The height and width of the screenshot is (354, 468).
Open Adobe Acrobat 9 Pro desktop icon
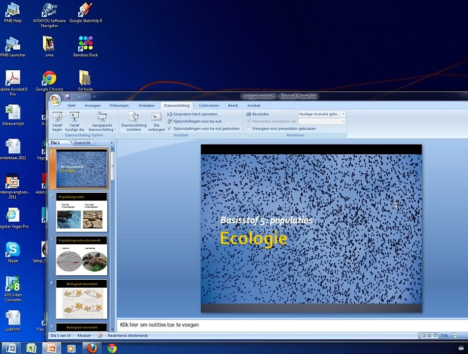tap(13, 83)
